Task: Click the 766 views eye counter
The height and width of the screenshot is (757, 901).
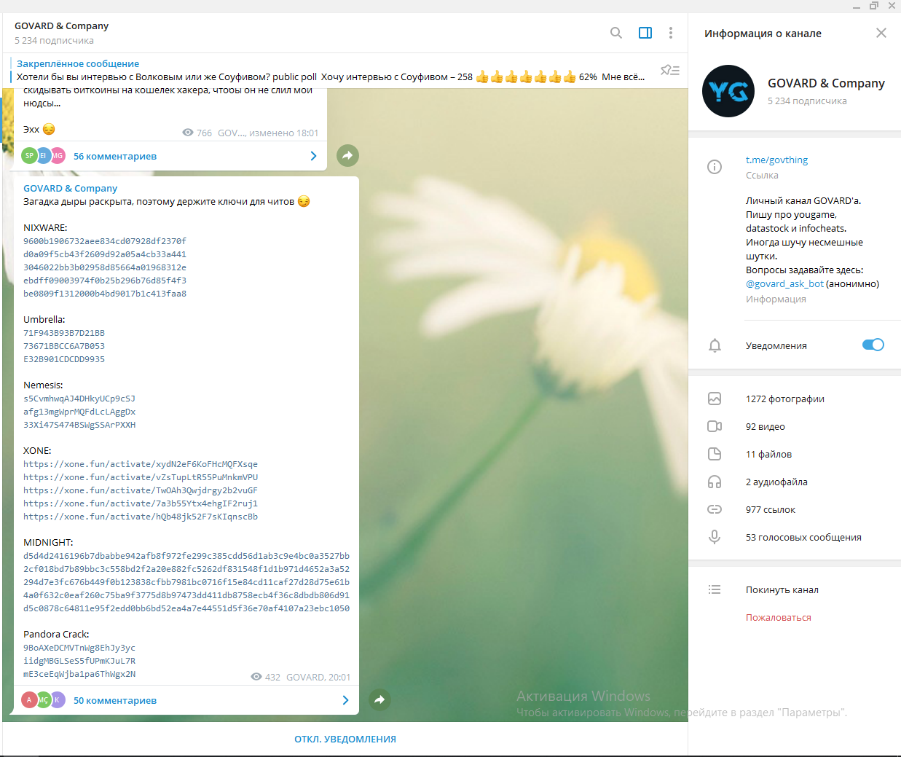Action: tap(197, 133)
